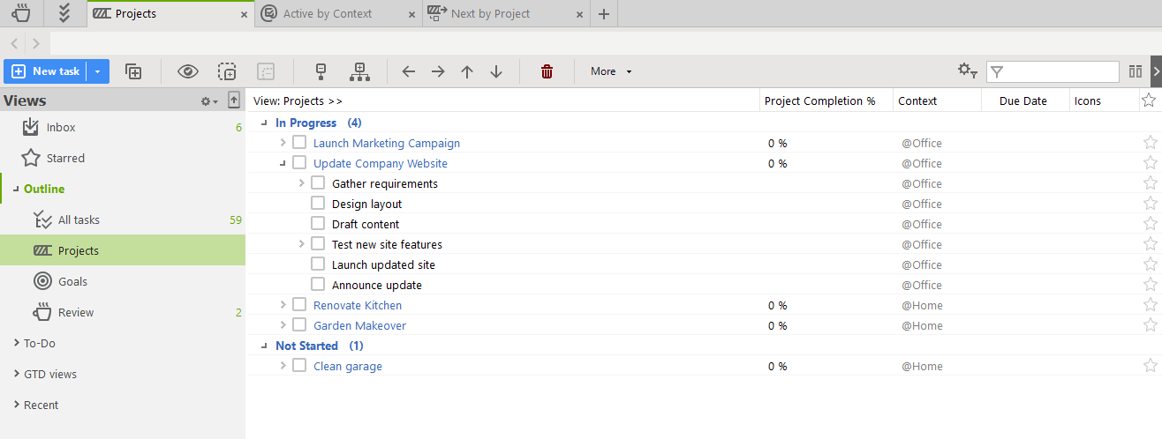Collapse the Update Company Website project
1162x439 pixels.
click(x=283, y=163)
